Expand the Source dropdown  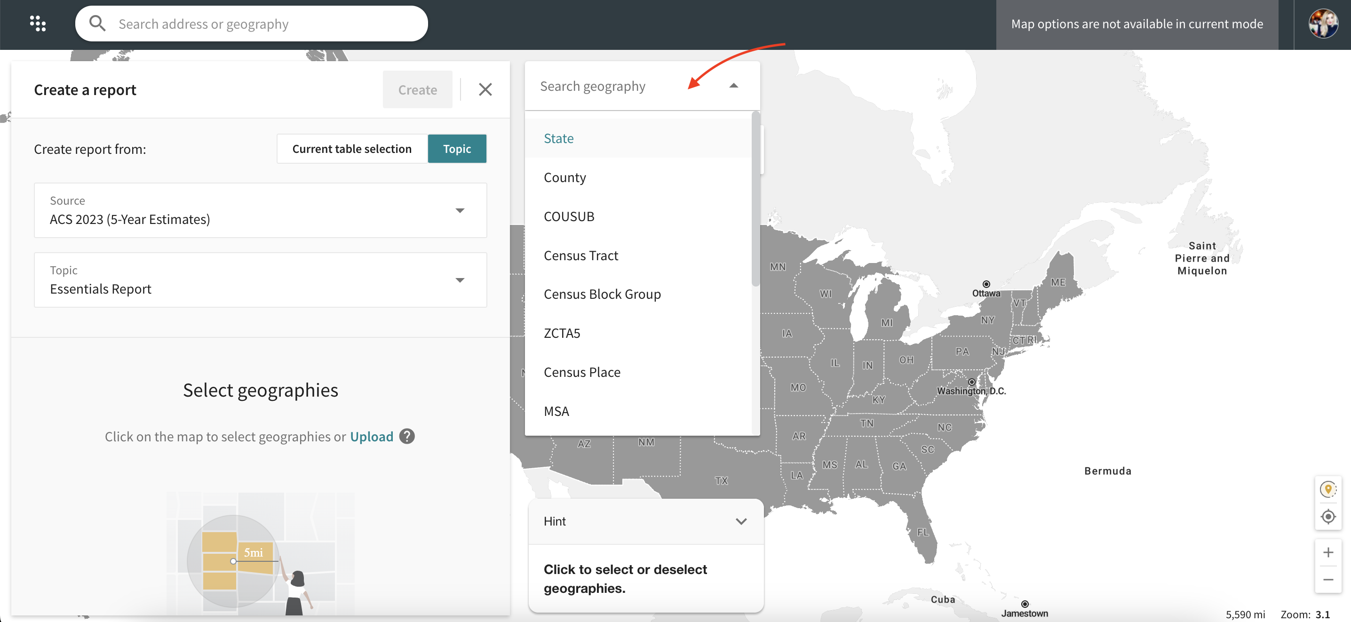[460, 210]
